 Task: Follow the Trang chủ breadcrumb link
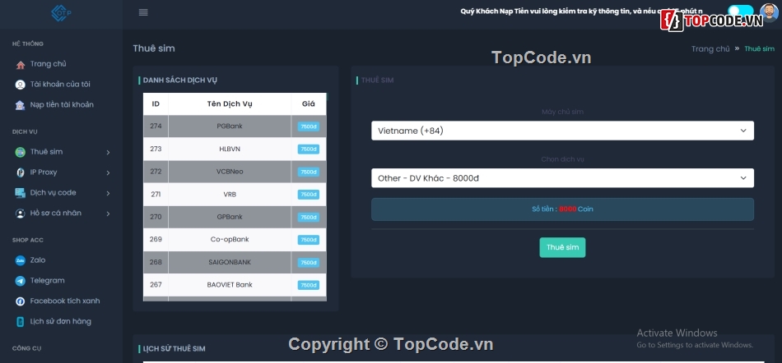tap(710, 48)
